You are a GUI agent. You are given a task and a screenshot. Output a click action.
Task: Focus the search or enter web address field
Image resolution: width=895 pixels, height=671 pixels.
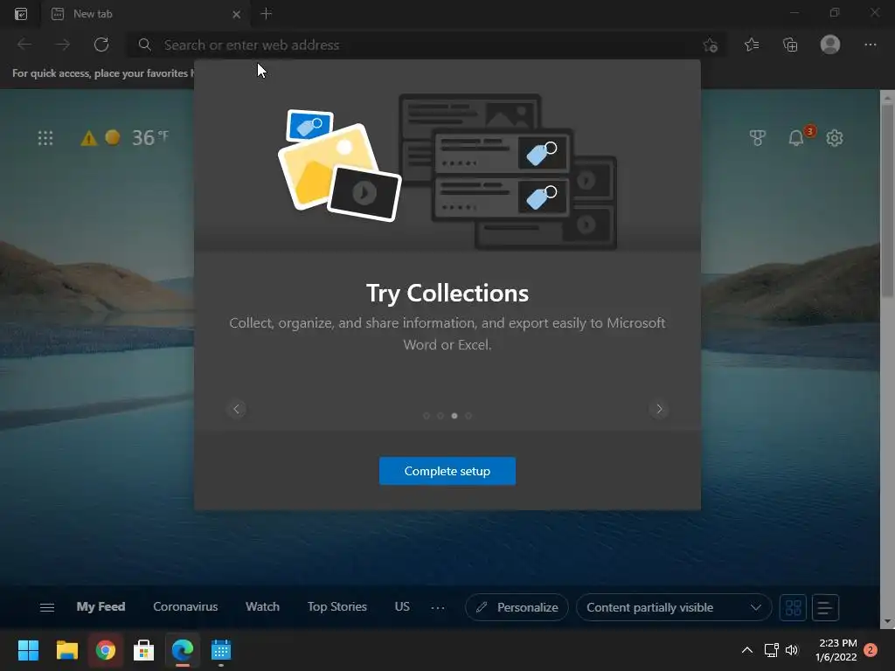pyautogui.click(x=426, y=45)
